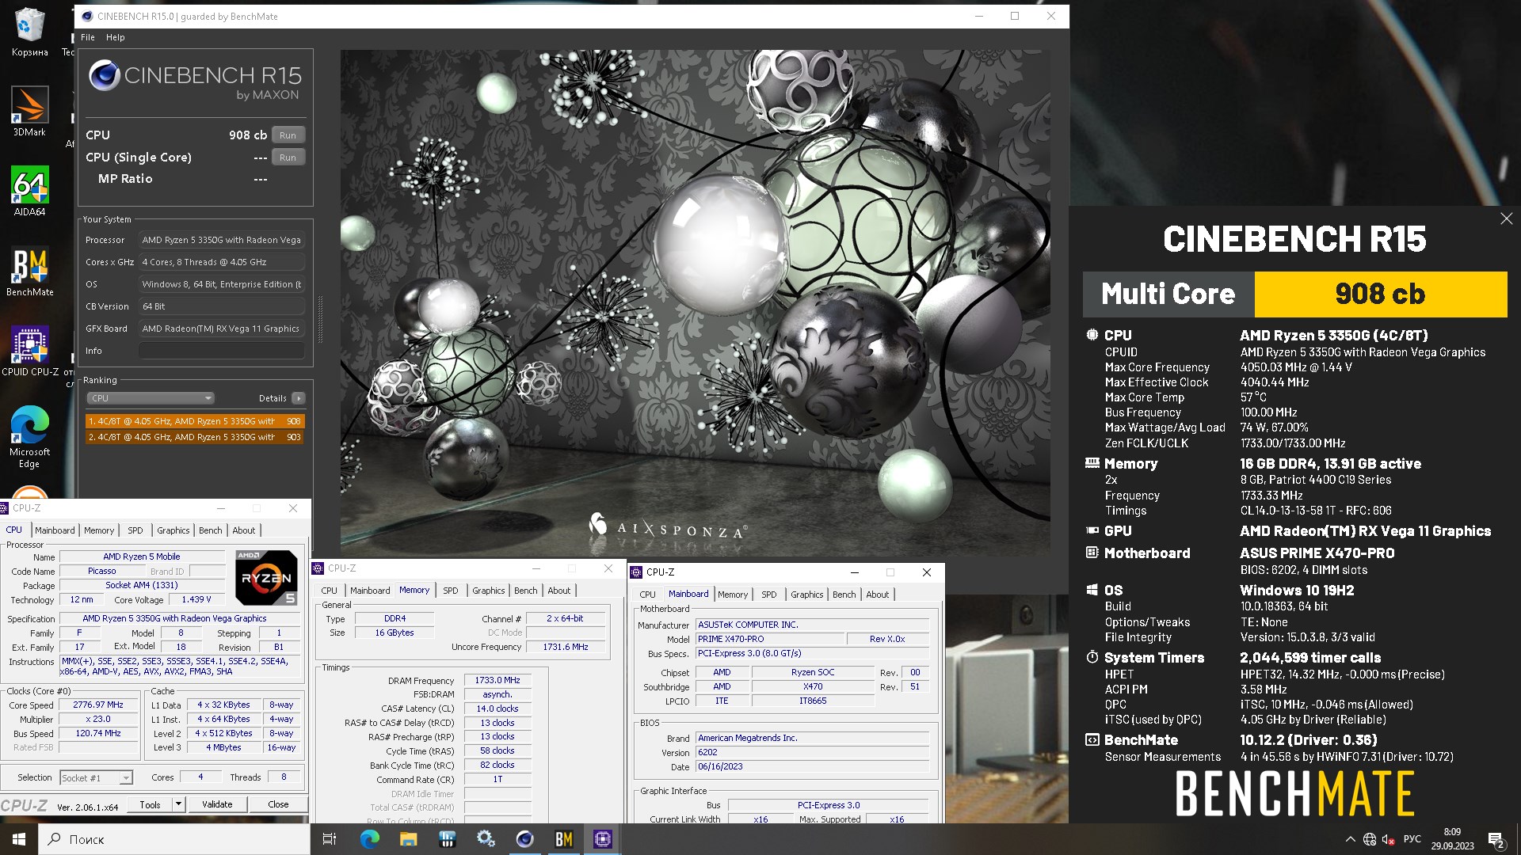Click the Windows Start button
The height and width of the screenshot is (855, 1521).
(x=19, y=839)
